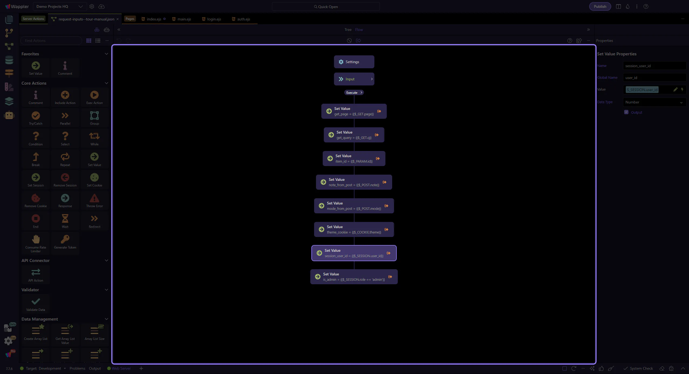Toggle output on the get_page Set Value node

click(x=379, y=111)
